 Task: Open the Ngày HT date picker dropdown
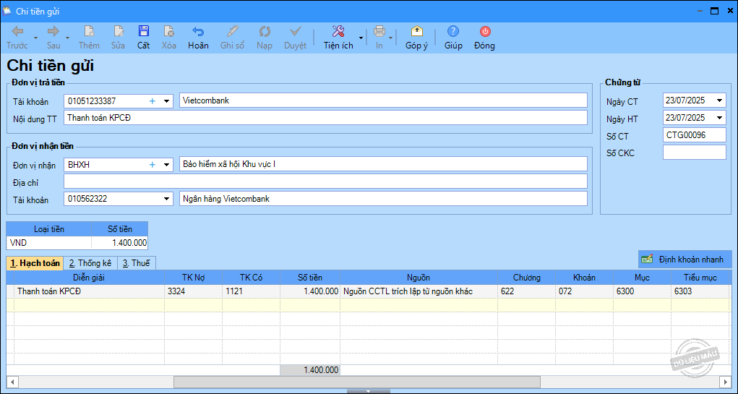pos(719,118)
